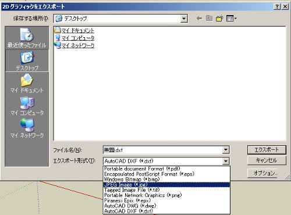Choose JPEG Image (*.jpg) format

(166, 185)
